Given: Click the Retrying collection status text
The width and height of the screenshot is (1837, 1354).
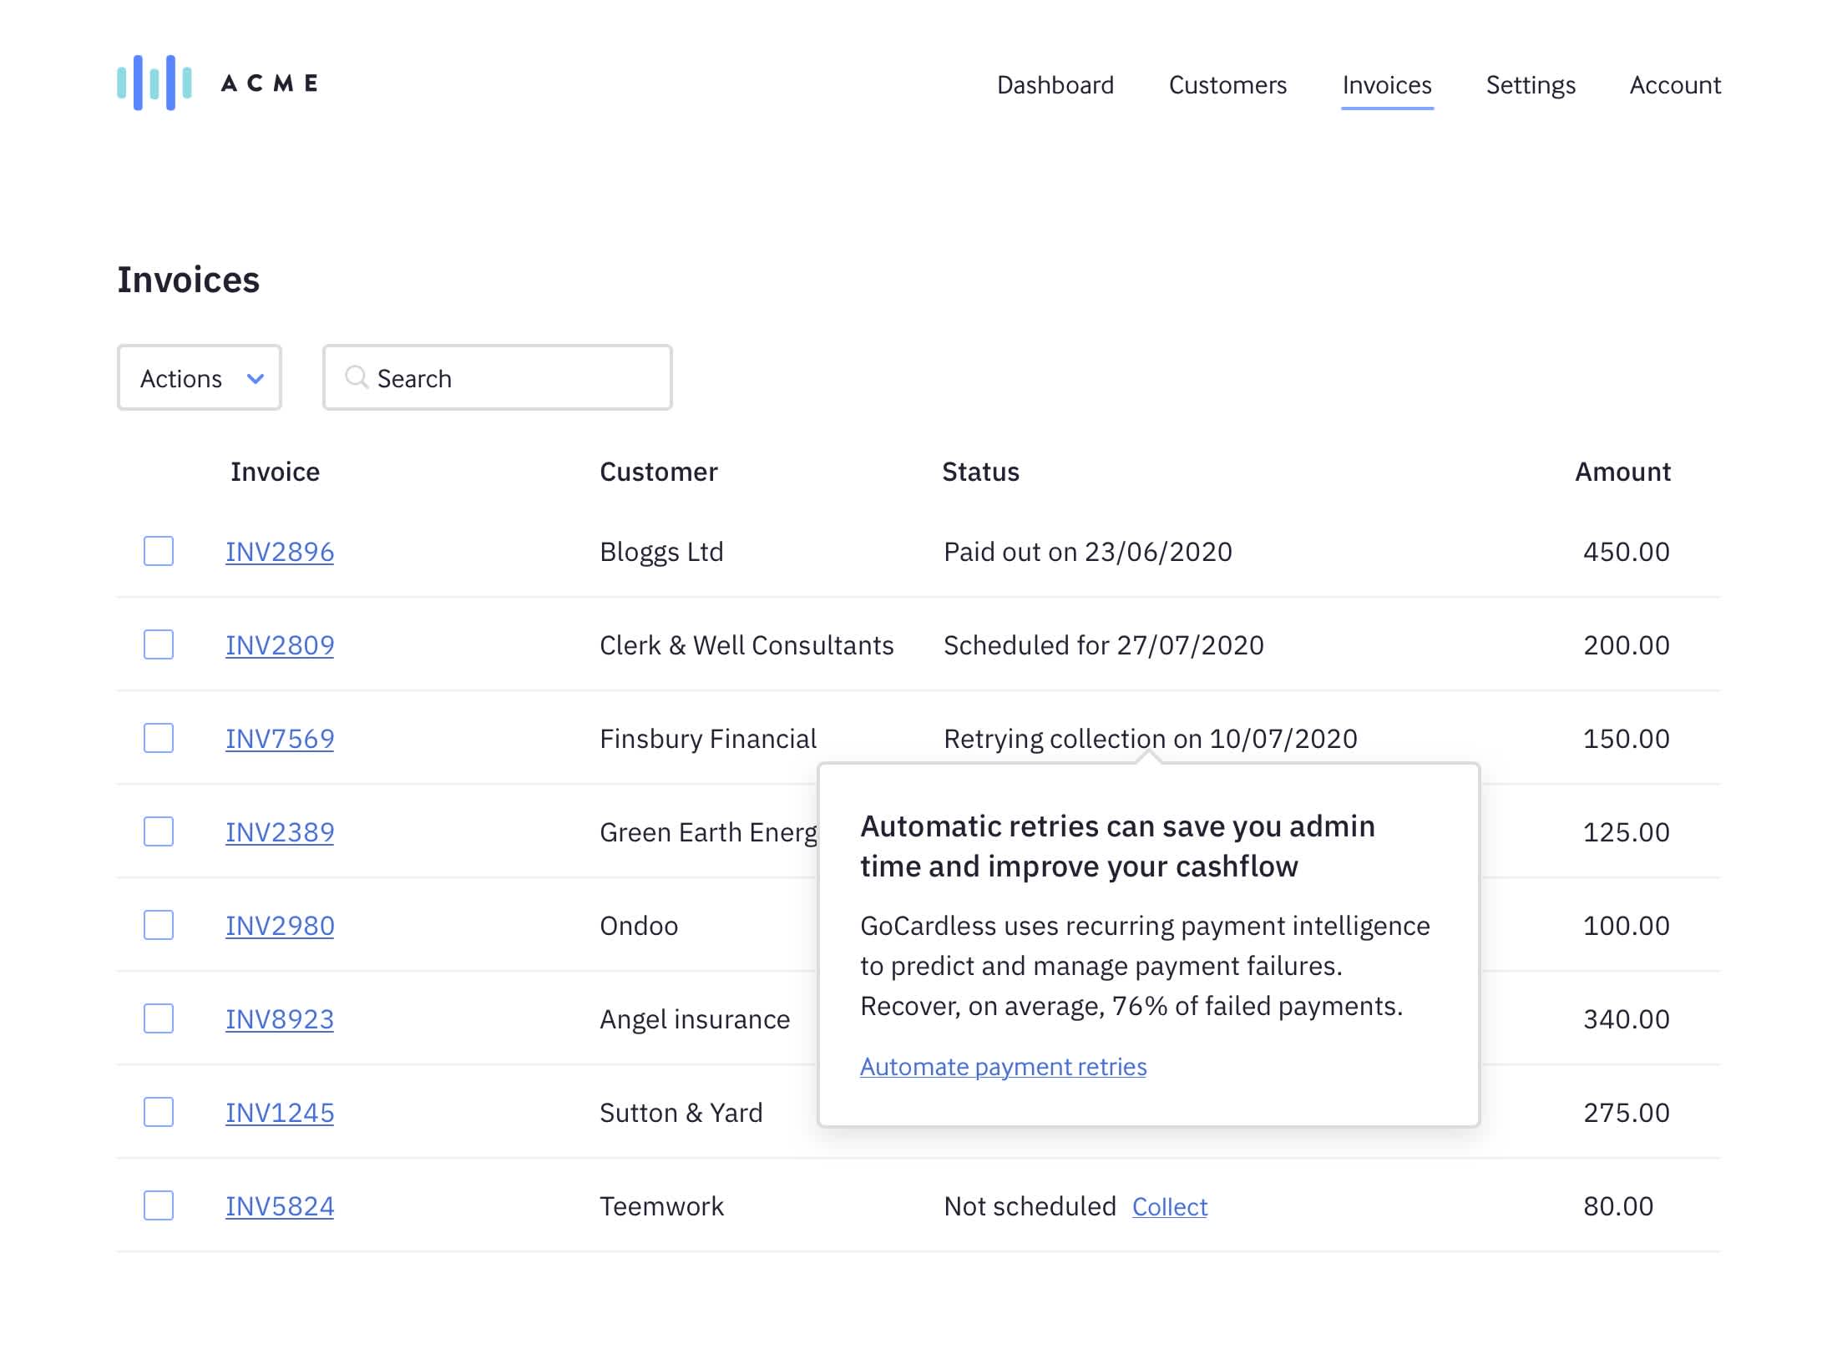Looking at the screenshot, I should (x=1150, y=739).
